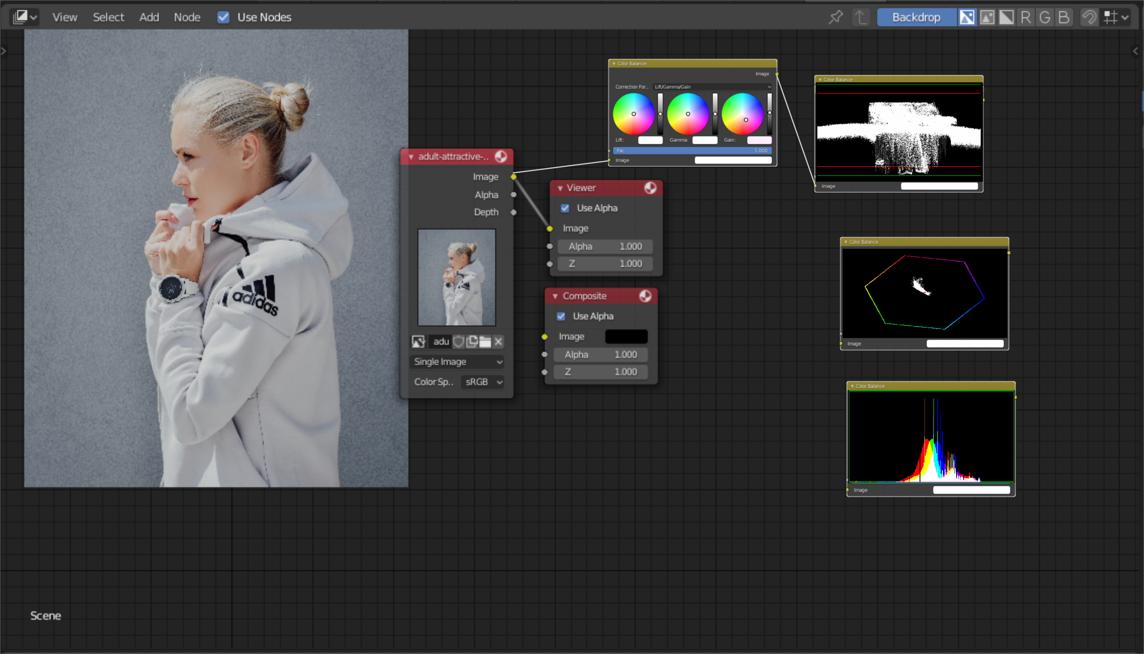Open the Select menu
This screenshot has height=654, width=1144.
click(108, 17)
